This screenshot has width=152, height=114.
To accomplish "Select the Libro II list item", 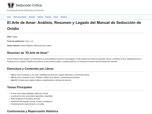I will (45, 77).
